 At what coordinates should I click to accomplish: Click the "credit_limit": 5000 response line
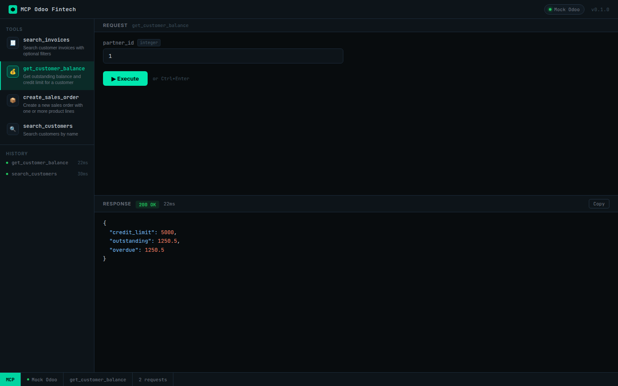143,232
